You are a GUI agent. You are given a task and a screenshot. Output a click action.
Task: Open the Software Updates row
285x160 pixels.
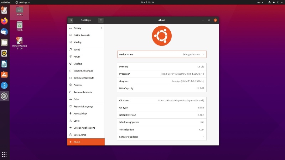point(161,137)
